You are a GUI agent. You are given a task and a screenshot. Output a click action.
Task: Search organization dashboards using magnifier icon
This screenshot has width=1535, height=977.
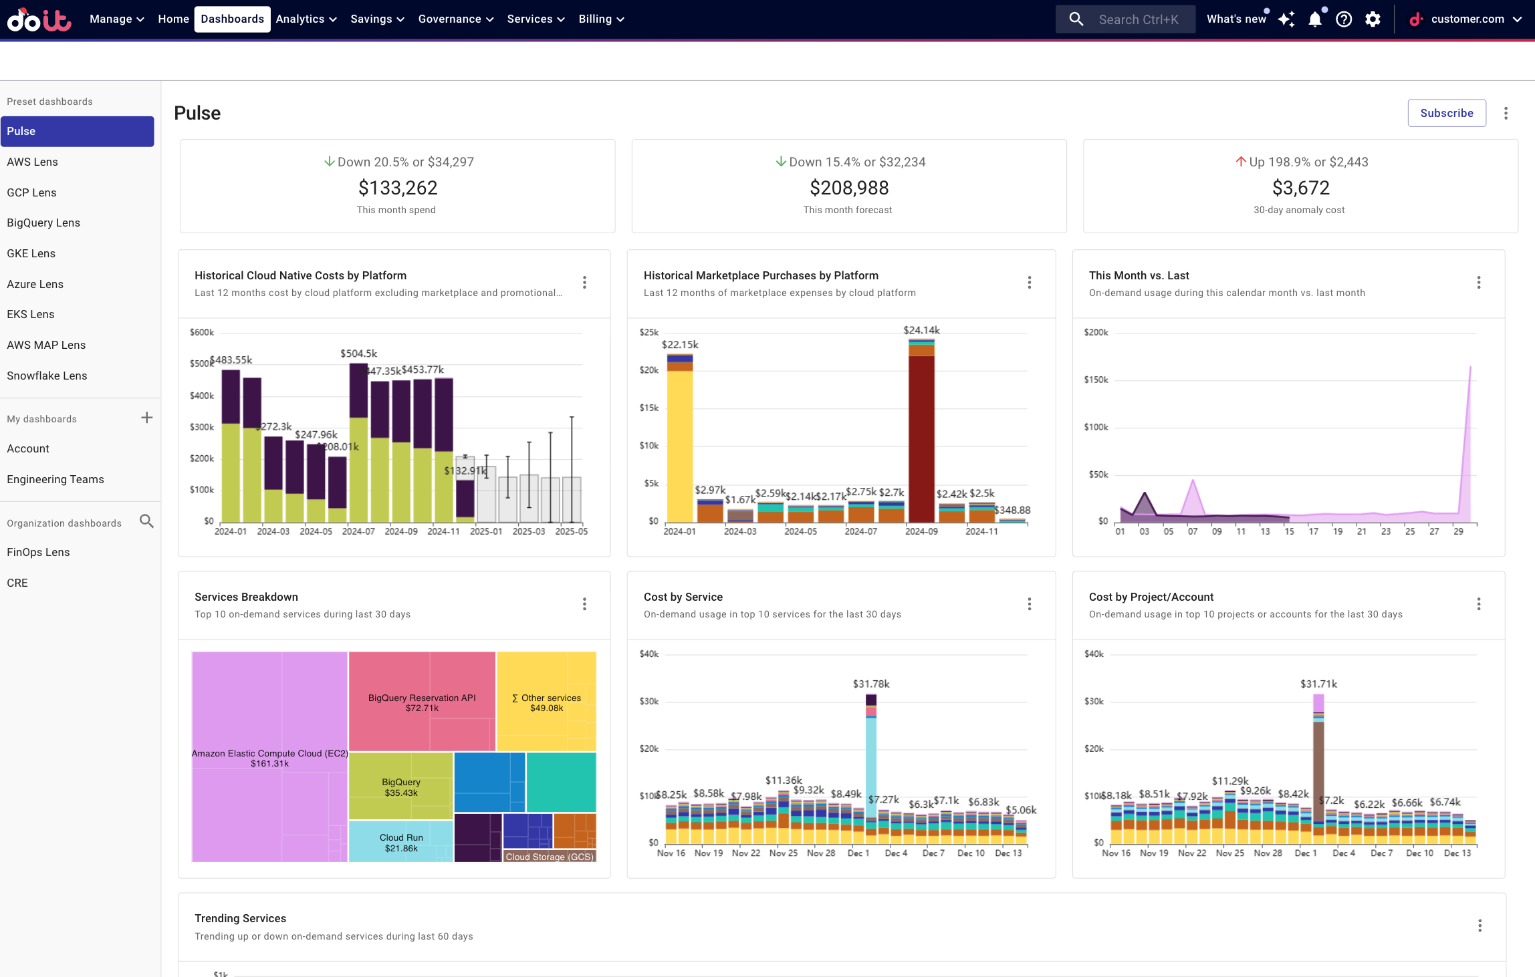(146, 521)
